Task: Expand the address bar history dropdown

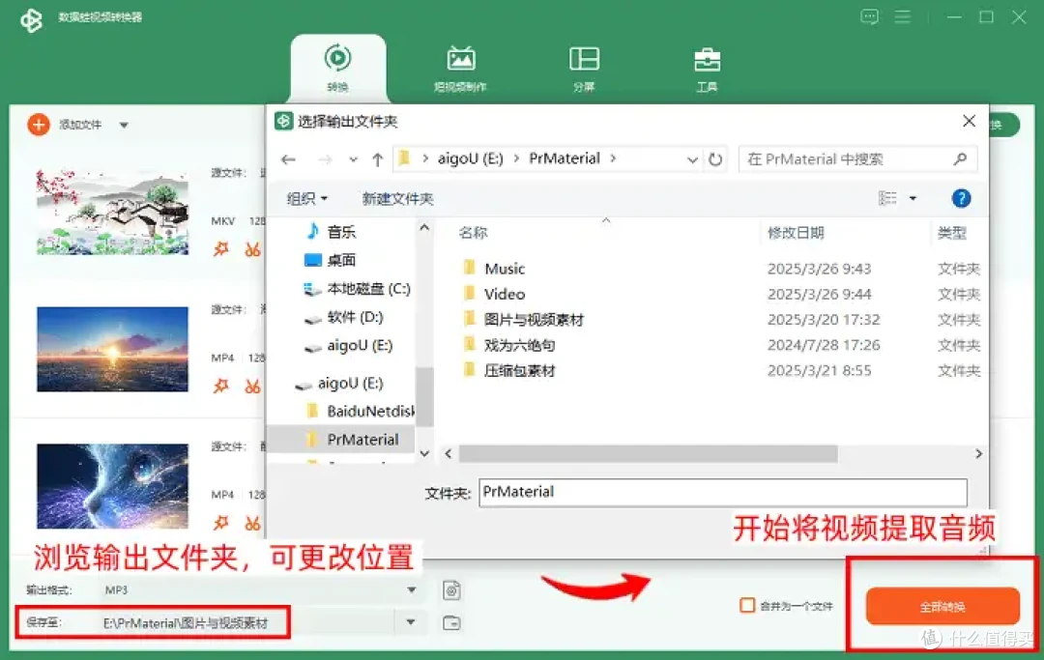Action: pyautogui.click(x=692, y=159)
